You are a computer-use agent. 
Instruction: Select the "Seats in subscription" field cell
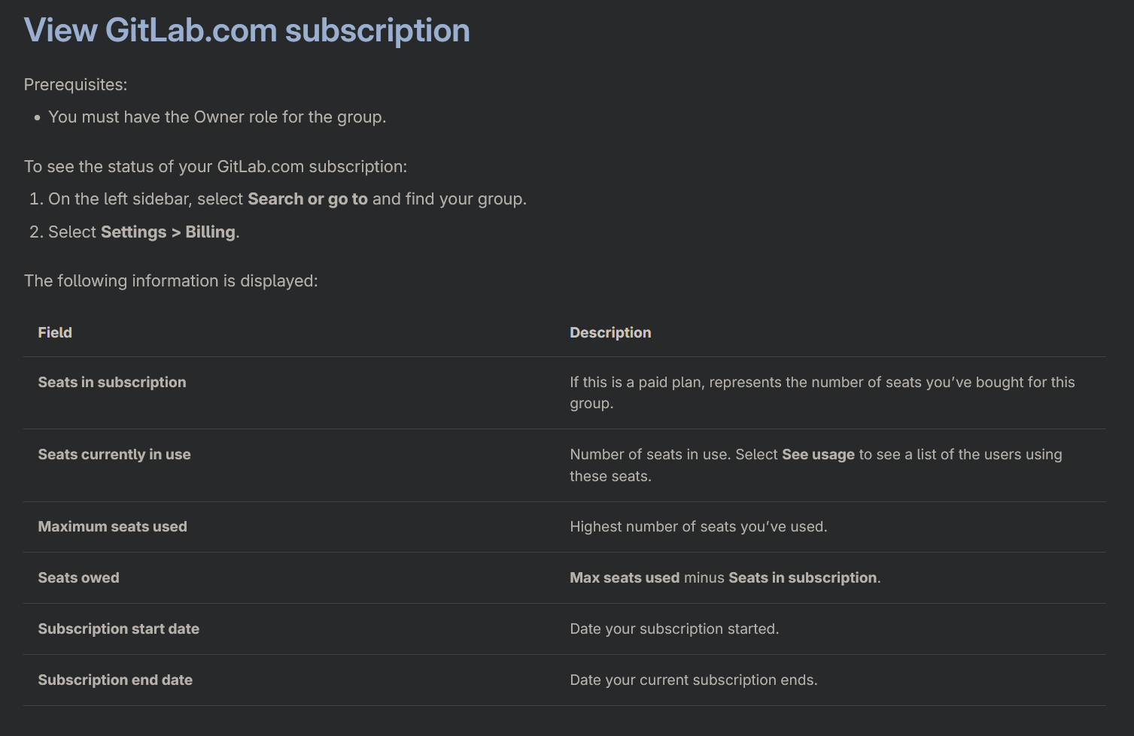[x=112, y=383]
